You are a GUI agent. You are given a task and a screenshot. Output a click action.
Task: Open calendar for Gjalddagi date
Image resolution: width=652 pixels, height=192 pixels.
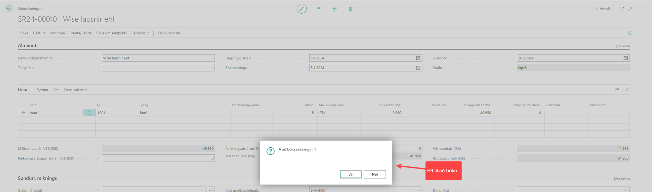pyautogui.click(x=626, y=58)
